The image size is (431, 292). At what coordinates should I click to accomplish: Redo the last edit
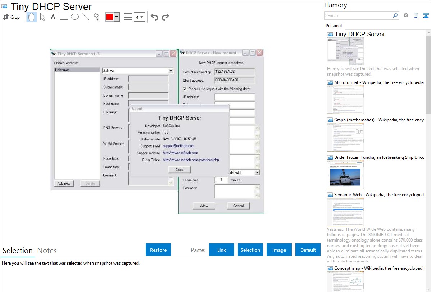[x=165, y=17]
